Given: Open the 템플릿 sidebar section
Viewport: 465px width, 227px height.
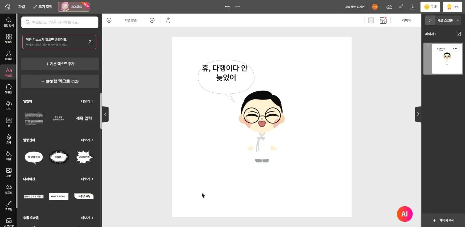Looking at the screenshot, I should (9, 39).
